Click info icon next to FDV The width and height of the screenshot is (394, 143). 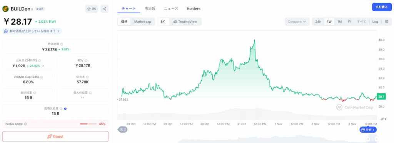click(x=86, y=60)
